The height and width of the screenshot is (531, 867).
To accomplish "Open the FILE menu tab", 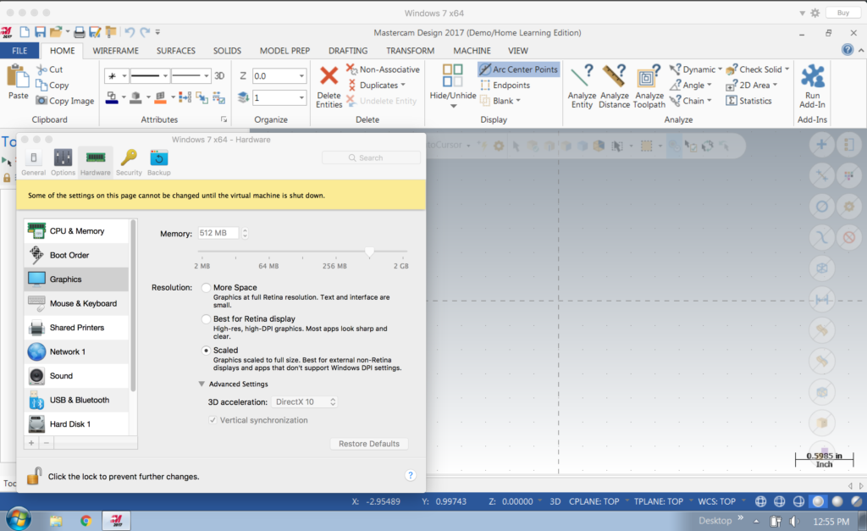I will click(x=19, y=51).
